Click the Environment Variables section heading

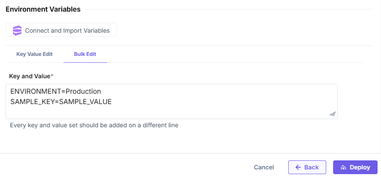point(43,9)
